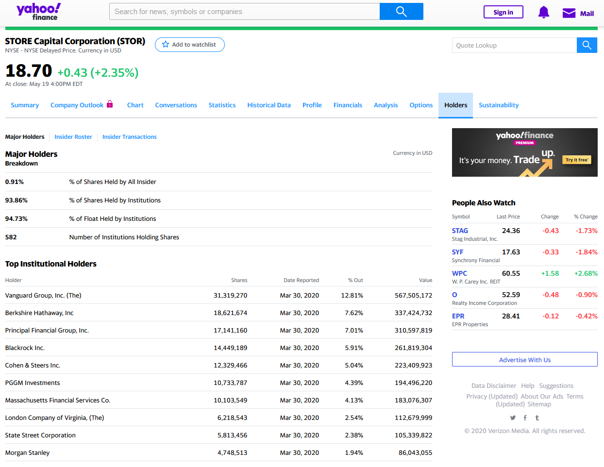The width and height of the screenshot is (604, 467).
Task: Click the Advertise With Us button
Action: (x=525, y=360)
